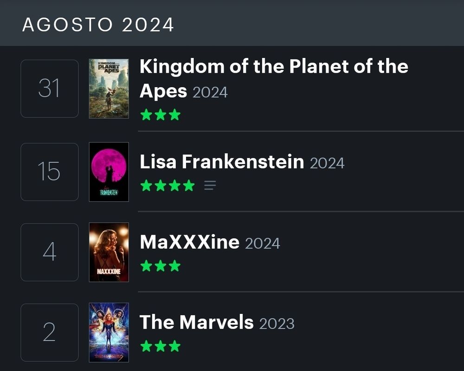The image size is (464, 371).
Task: Click the star rating under The Marvels
Action: click(160, 346)
